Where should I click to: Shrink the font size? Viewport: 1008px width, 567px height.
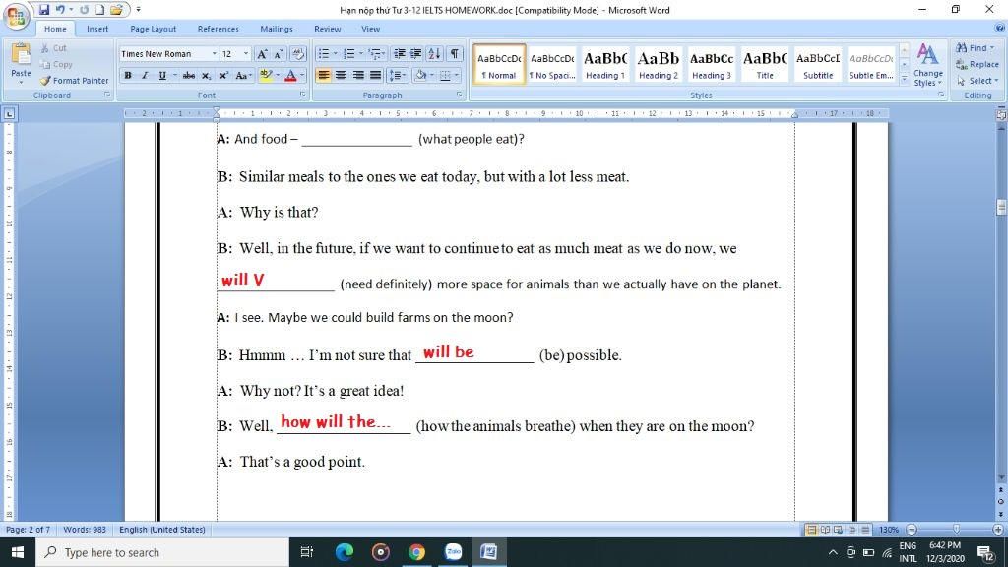(279, 54)
